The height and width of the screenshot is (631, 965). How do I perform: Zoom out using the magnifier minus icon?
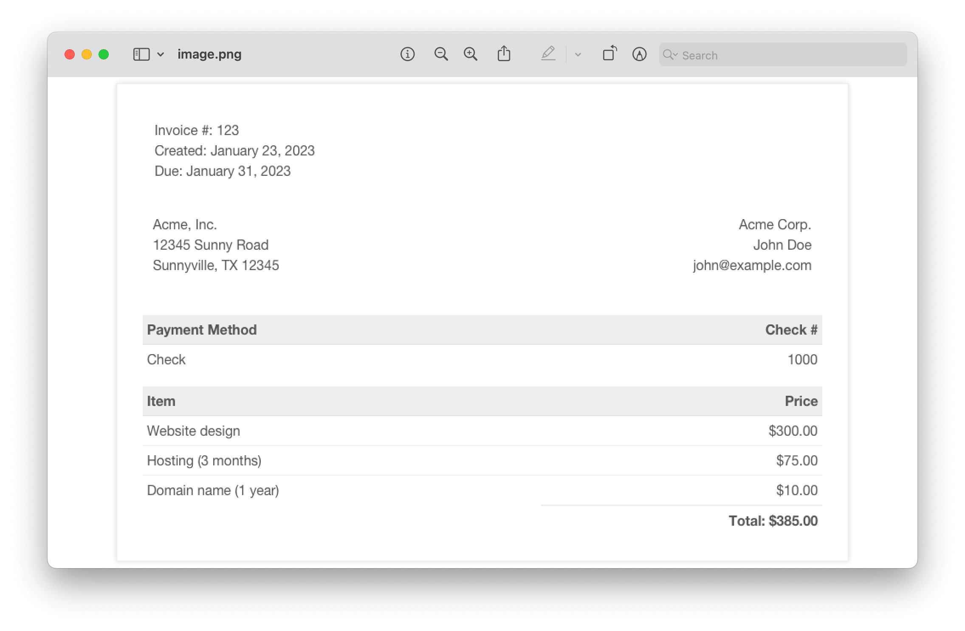(x=441, y=54)
